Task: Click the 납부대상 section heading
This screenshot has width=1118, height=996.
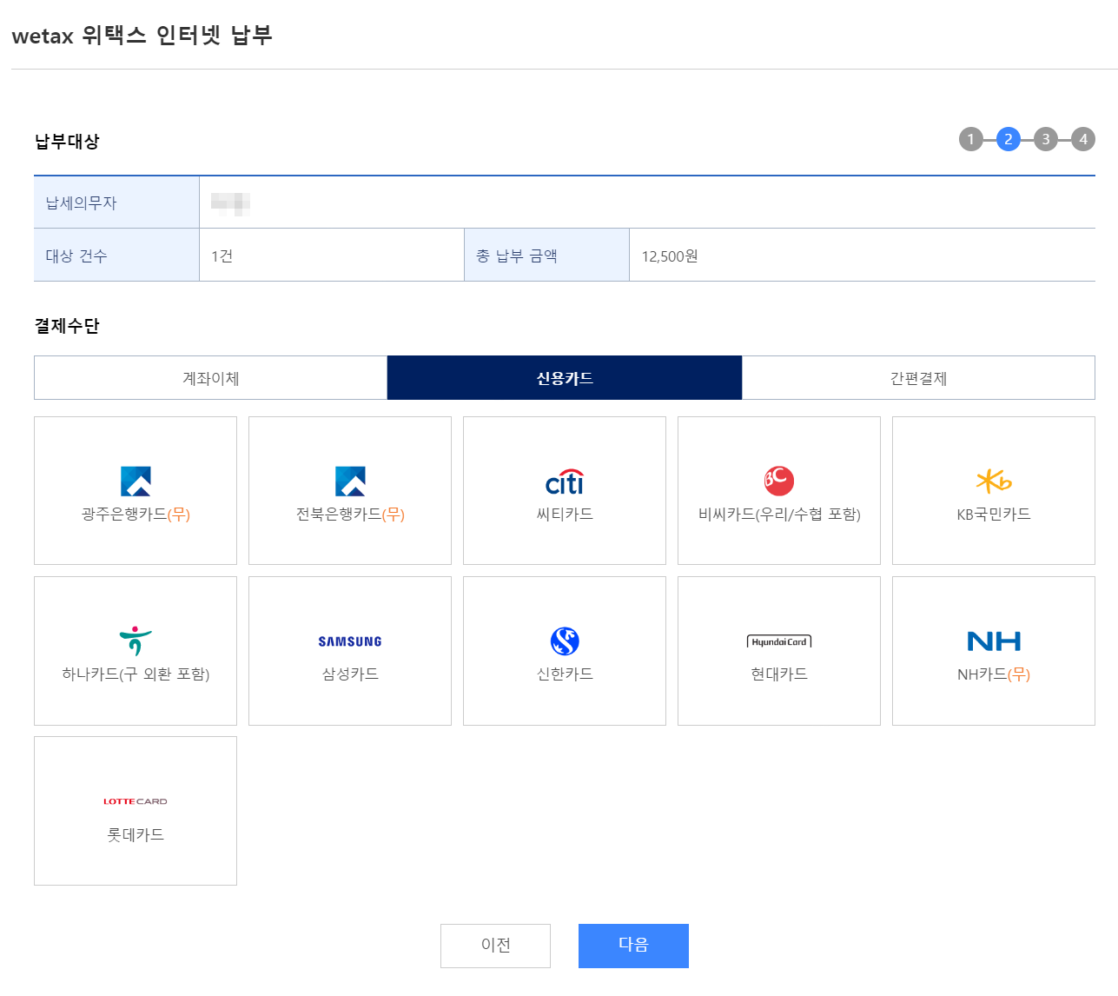Action: point(67,141)
